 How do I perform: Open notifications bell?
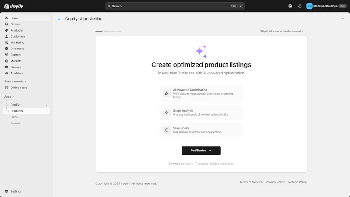(300, 6)
